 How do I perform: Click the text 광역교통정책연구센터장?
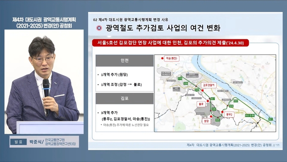click(x=60, y=144)
